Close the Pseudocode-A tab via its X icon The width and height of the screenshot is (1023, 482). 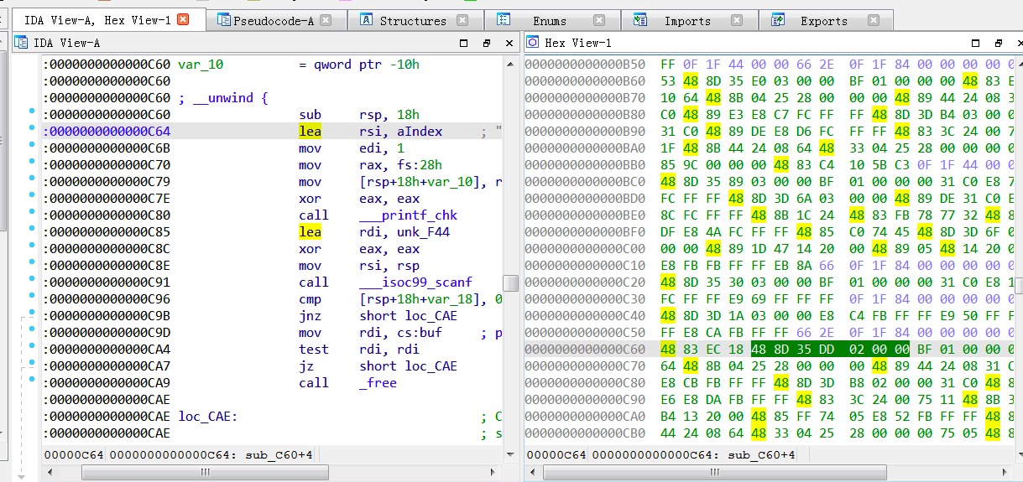coord(326,20)
